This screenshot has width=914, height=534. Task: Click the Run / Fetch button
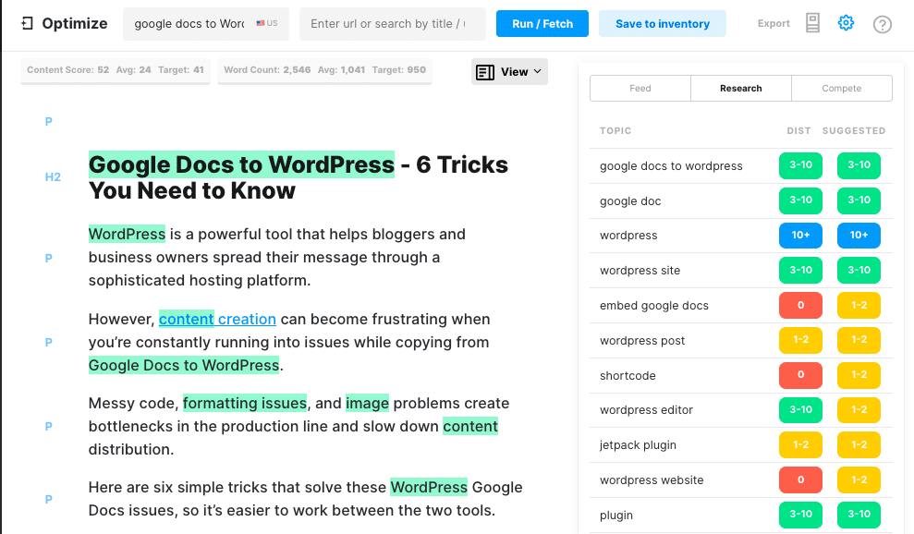[x=542, y=24]
